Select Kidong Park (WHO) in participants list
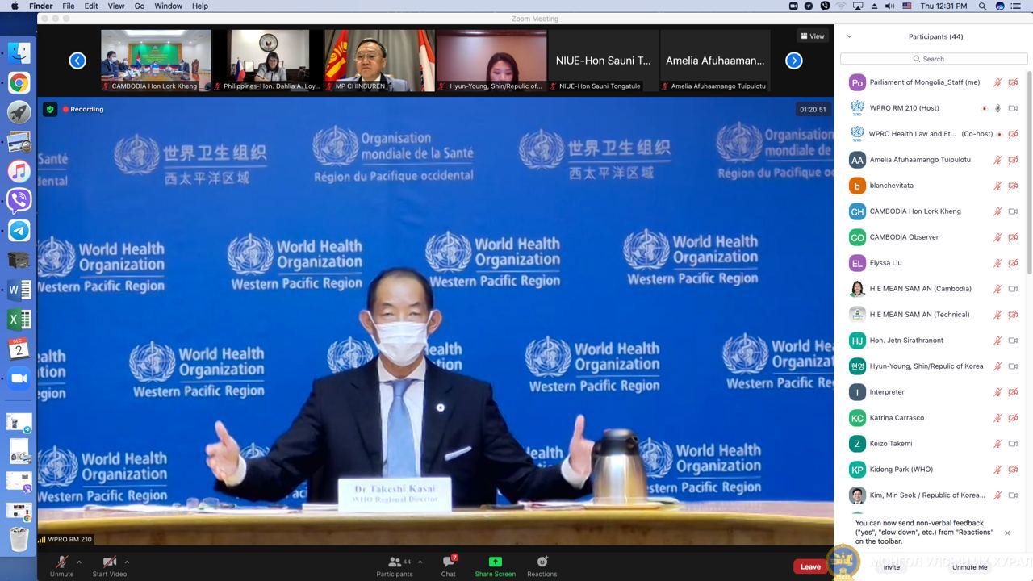 [934, 470]
